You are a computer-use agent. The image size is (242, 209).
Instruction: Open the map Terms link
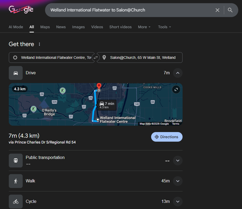click(175, 124)
